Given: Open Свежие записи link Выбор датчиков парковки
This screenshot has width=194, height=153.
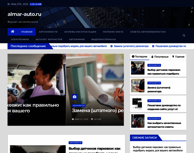Looking at the screenshot, I should tap(158, 149).
